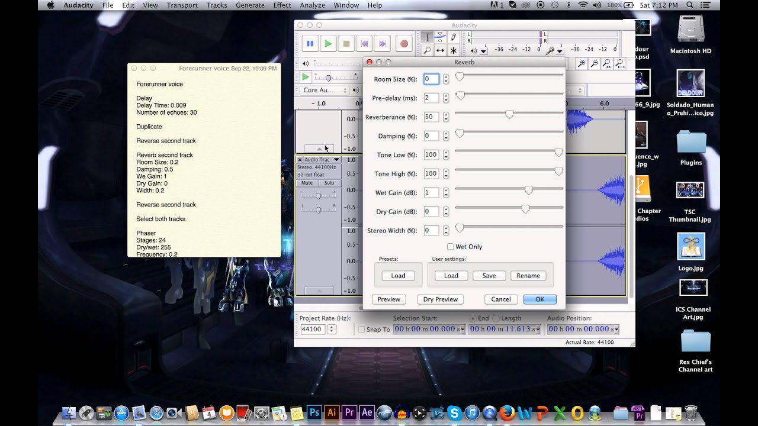This screenshot has height=426, width=758.
Task: Fit whole project in Audacity window
Action: 620,64
